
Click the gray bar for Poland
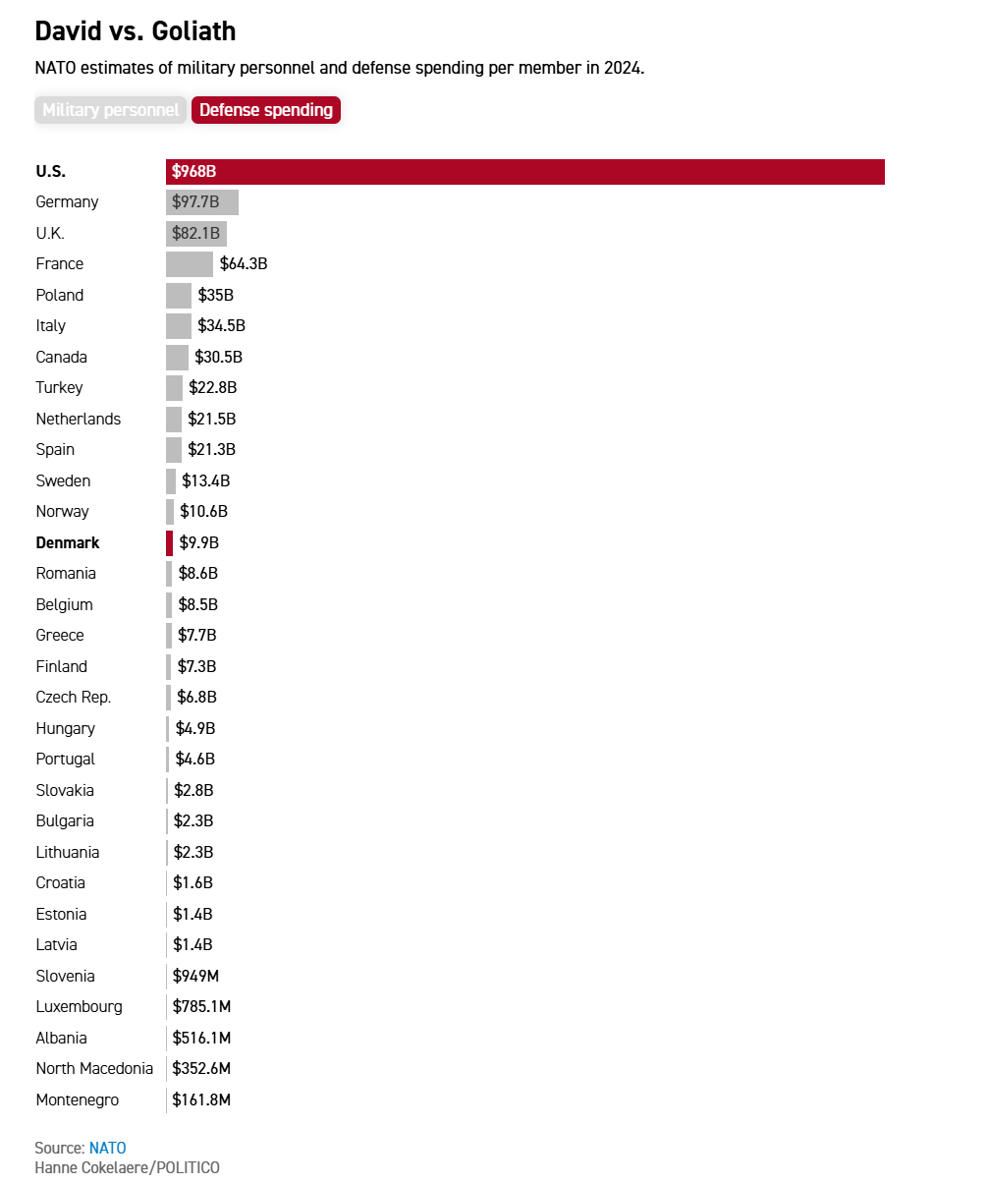click(179, 295)
